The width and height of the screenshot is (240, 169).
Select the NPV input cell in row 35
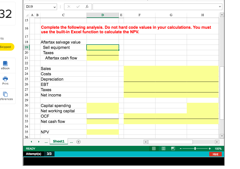point(102,132)
